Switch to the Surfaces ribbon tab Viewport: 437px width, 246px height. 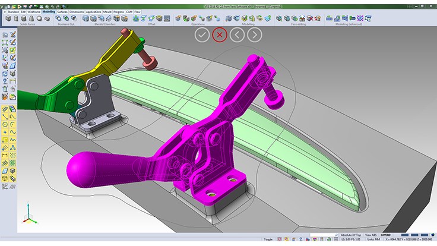[x=62, y=11]
